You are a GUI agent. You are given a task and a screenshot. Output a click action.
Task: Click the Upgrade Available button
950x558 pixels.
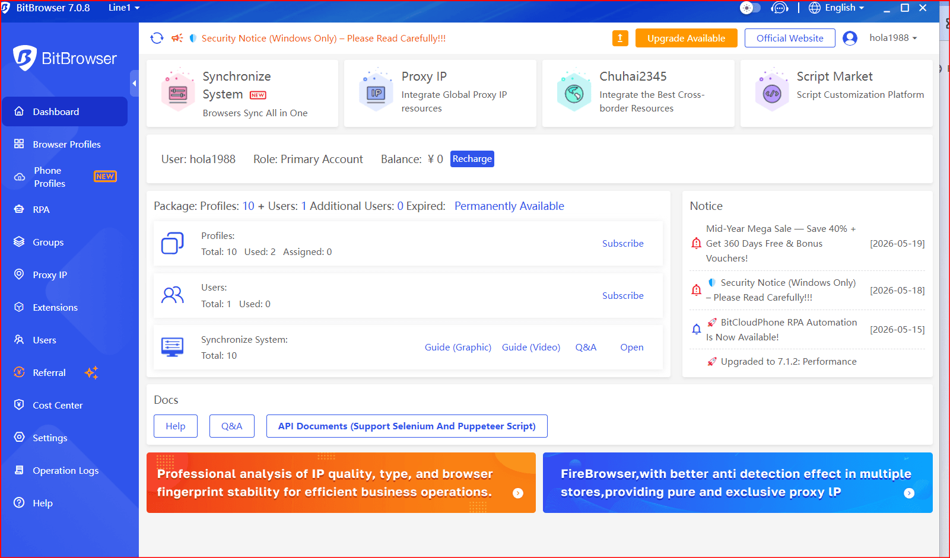pos(687,38)
